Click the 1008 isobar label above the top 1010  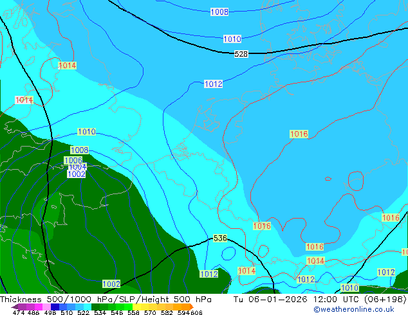[219, 12]
